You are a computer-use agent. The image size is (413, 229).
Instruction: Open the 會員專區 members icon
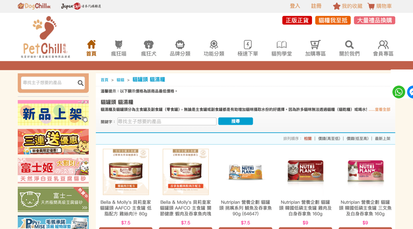click(x=383, y=45)
